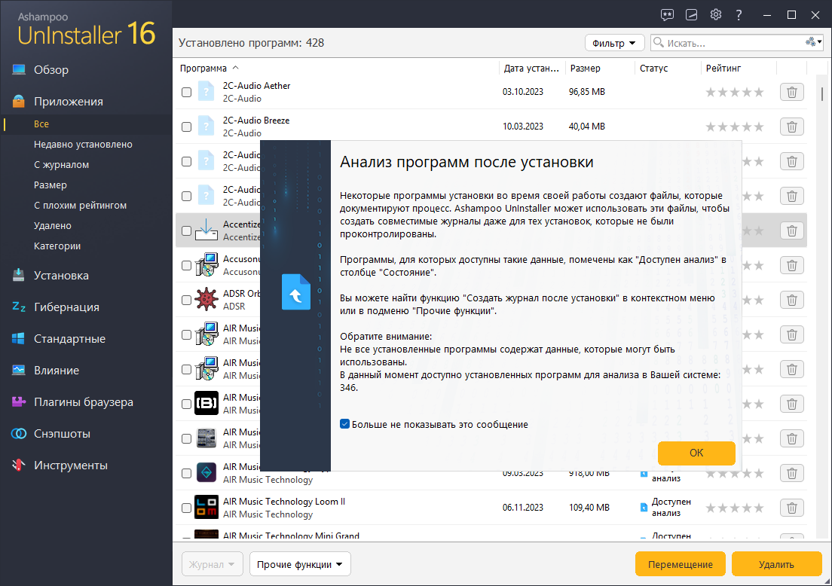Click the ADSR red gear program icon
Viewport: 832px width, 586px height.
[x=206, y=300]
